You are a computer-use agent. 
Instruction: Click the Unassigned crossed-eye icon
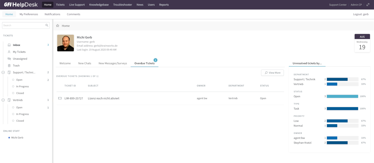(9, 59)
